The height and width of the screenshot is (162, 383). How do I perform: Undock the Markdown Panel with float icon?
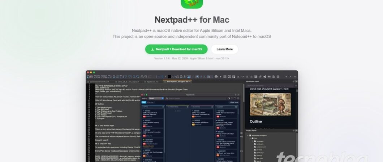[x=294, y=81]
